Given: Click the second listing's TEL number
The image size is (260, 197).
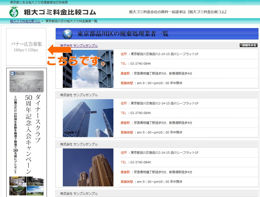Looking at the screenshot, I should [136, 113].
